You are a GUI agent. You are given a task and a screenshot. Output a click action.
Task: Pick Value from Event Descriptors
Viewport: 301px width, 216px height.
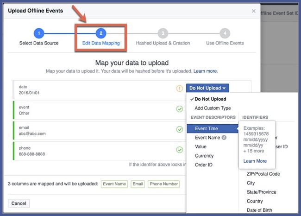pyautogui.click(x=201, y=146)
